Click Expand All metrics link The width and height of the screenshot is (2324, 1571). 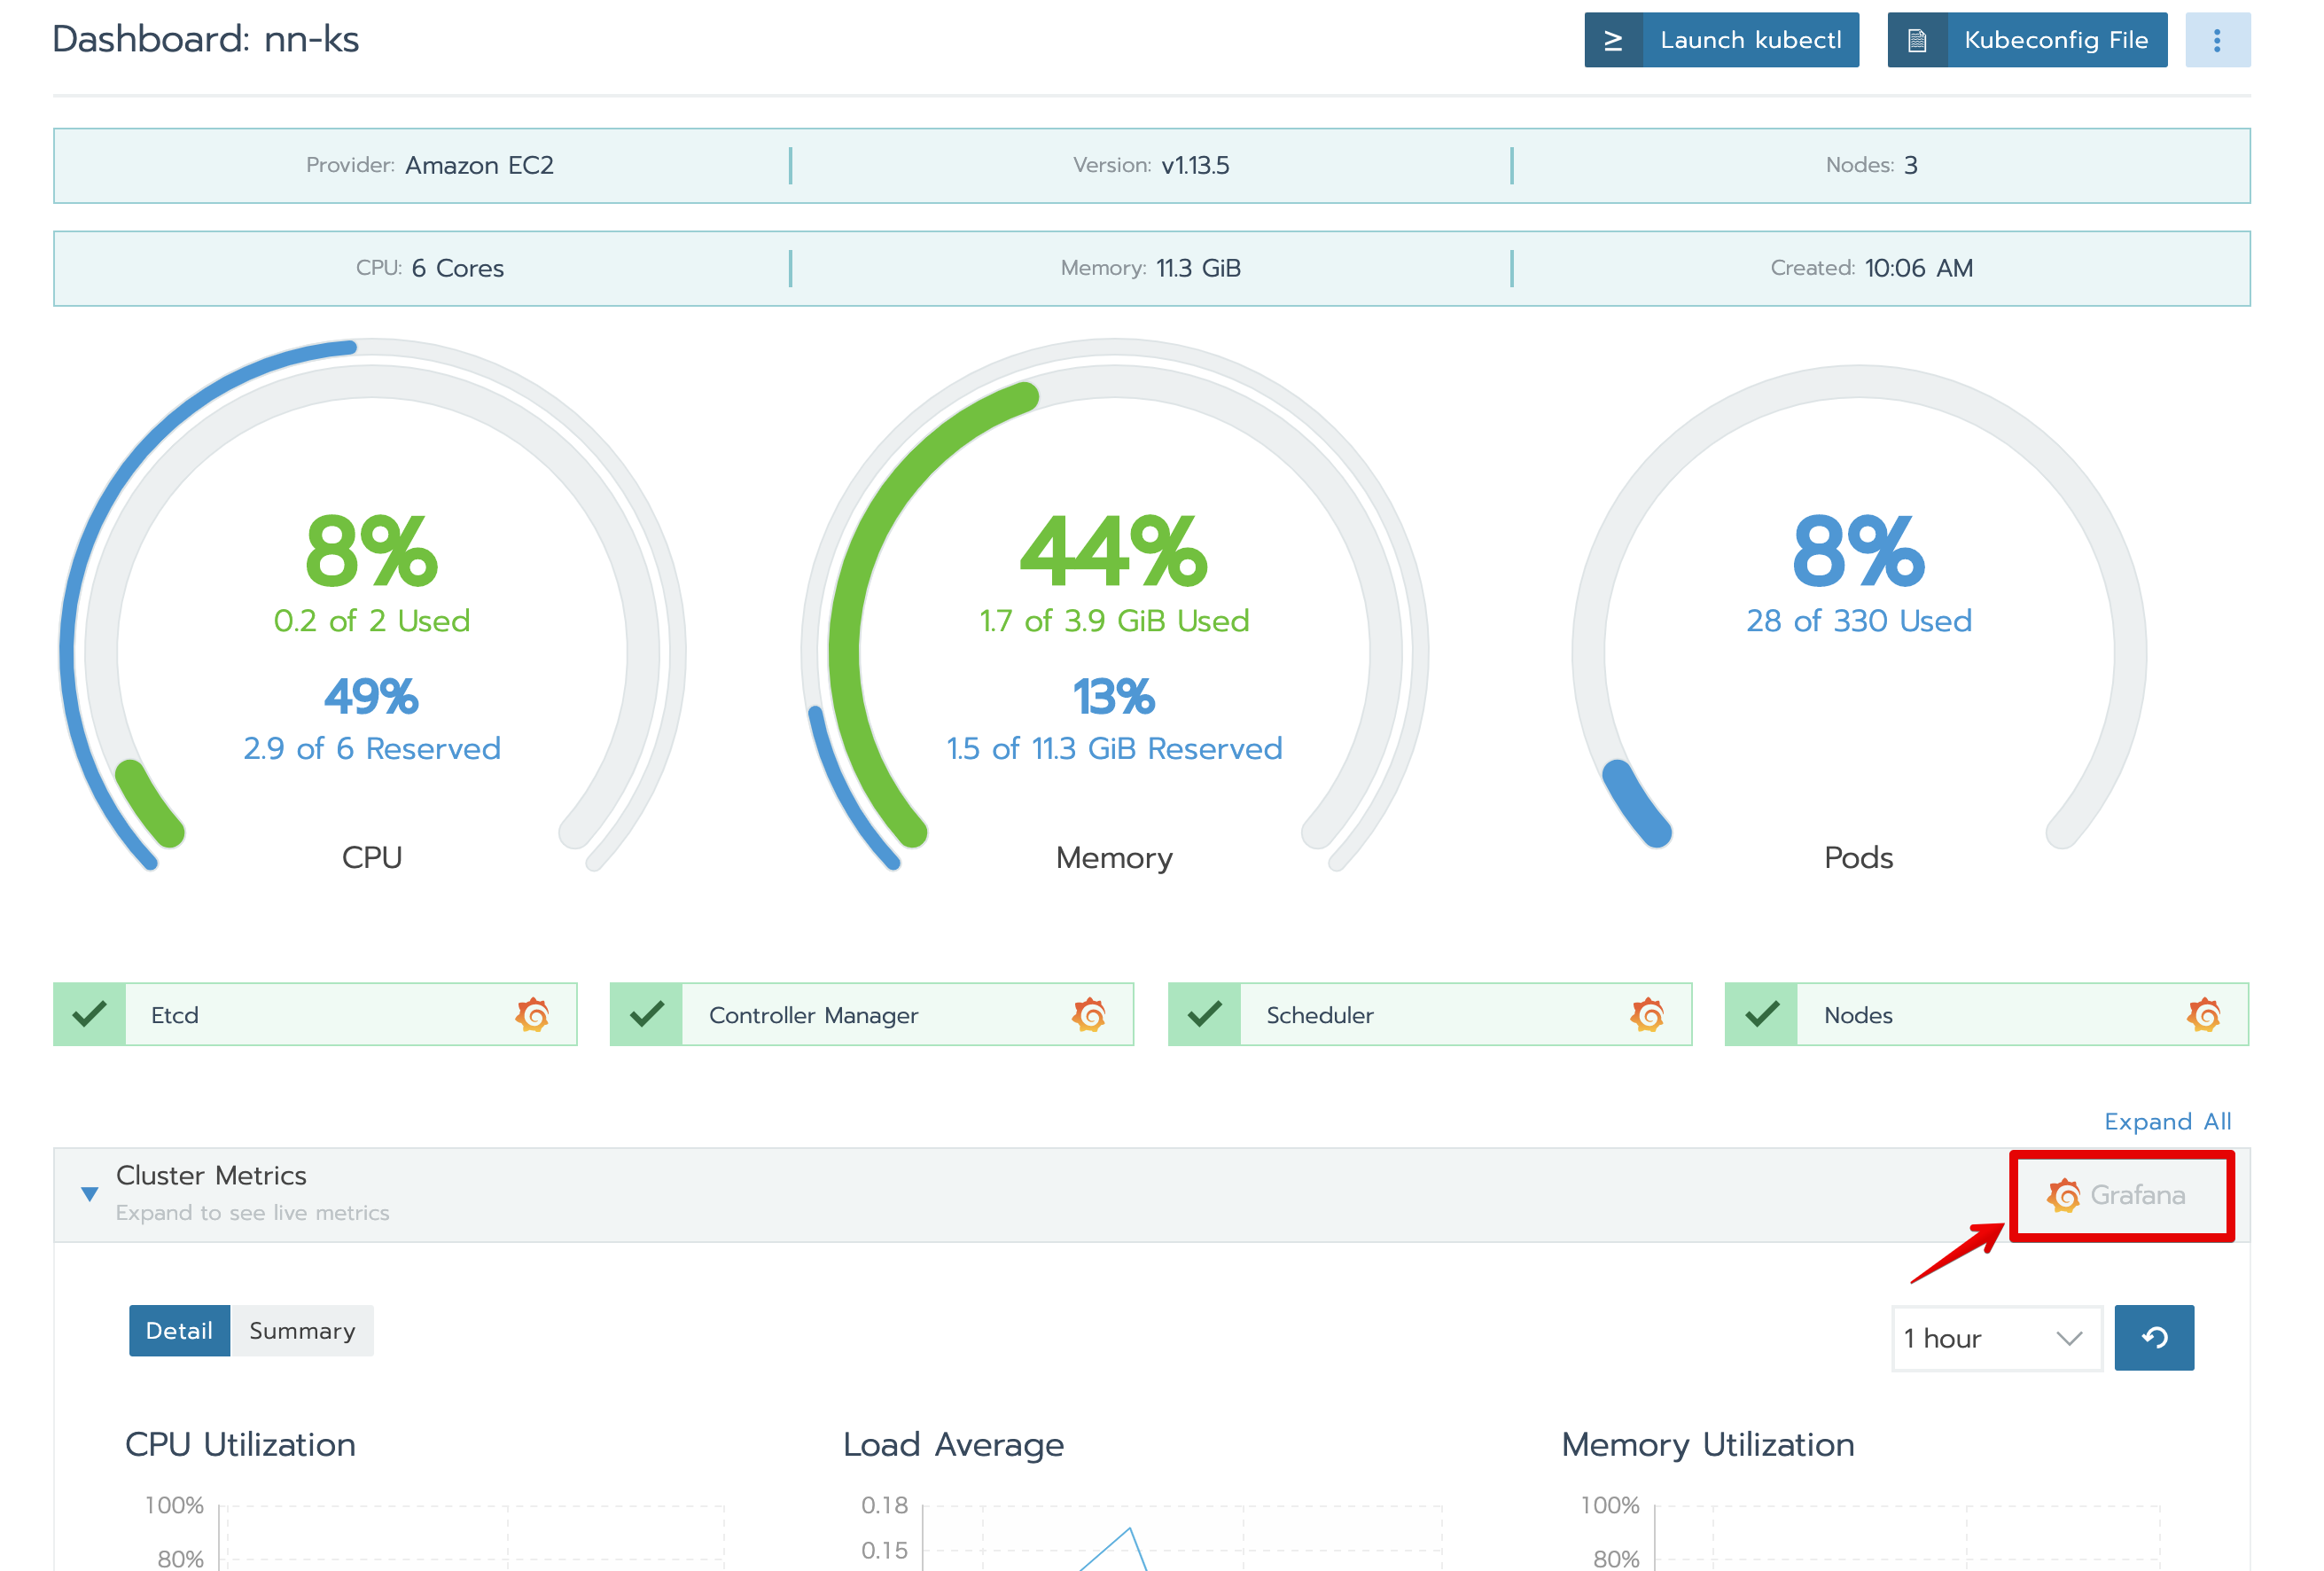pyautogui.click(x=2167, y=1122)
